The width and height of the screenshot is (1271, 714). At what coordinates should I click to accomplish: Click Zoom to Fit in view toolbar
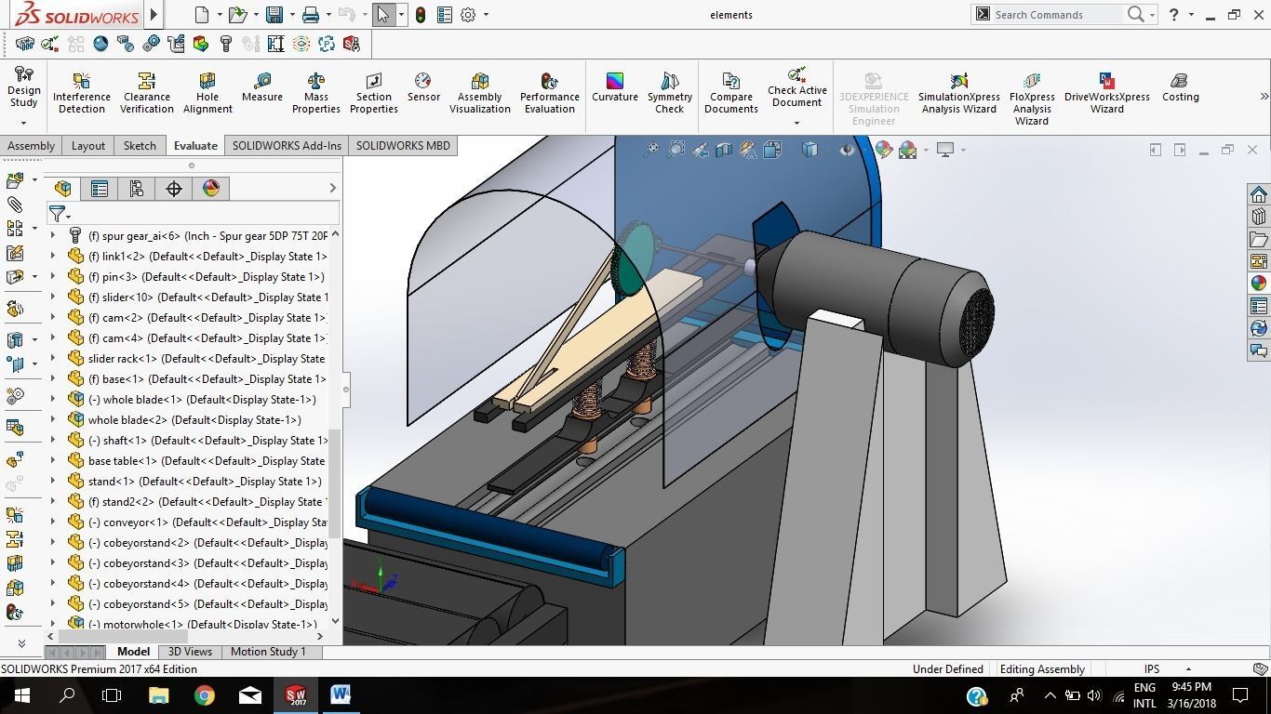click(x=652, y=150)
